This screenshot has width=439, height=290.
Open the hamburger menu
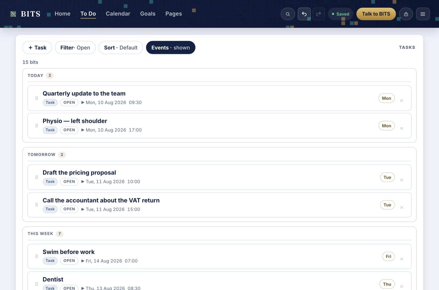tap(423, 14)
